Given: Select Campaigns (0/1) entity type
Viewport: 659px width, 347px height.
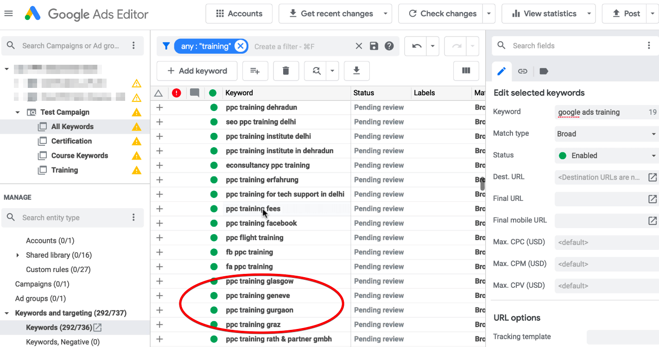Looking at the screenshot, I should [42, 284].
